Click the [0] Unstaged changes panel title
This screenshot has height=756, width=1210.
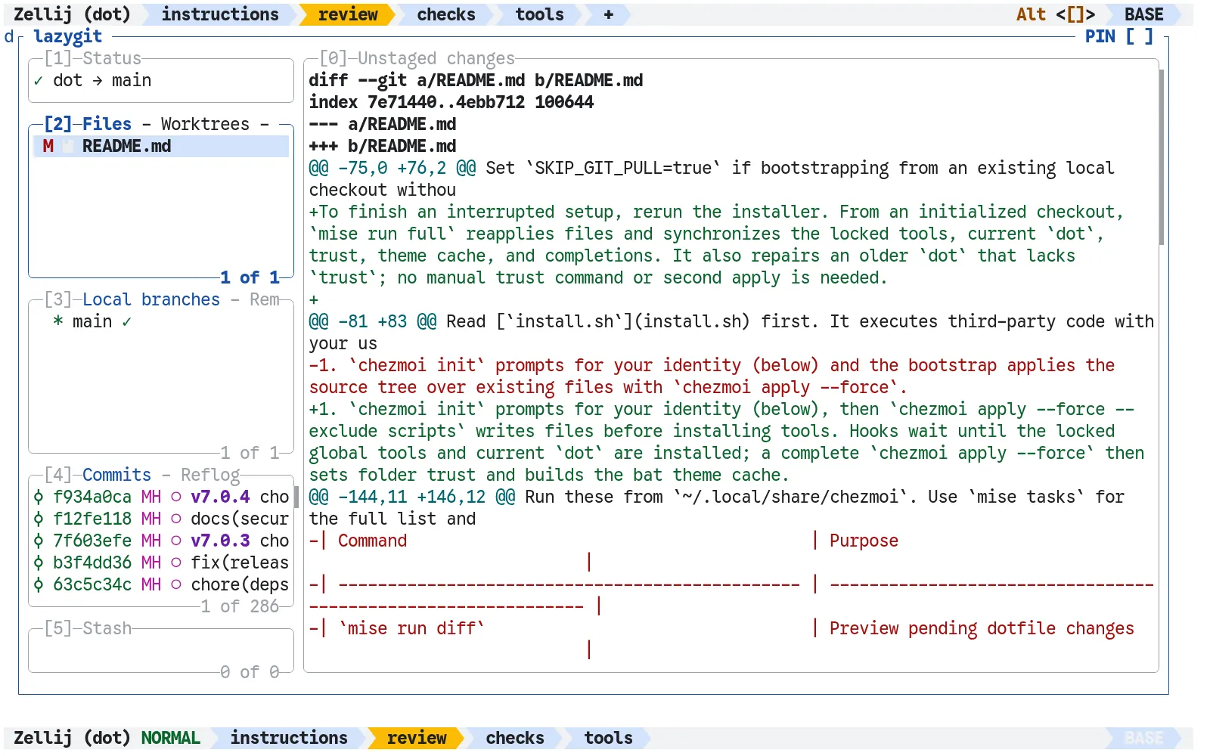tap(417, 58)
